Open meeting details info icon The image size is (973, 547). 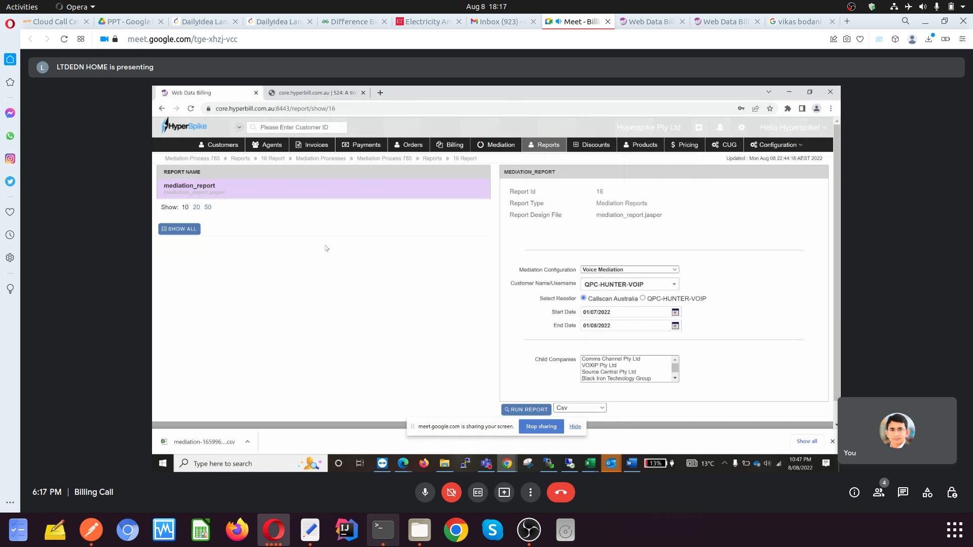coord(854,492)
